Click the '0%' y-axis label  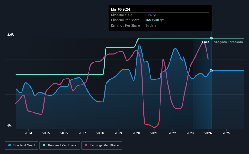tap(9, 126)
